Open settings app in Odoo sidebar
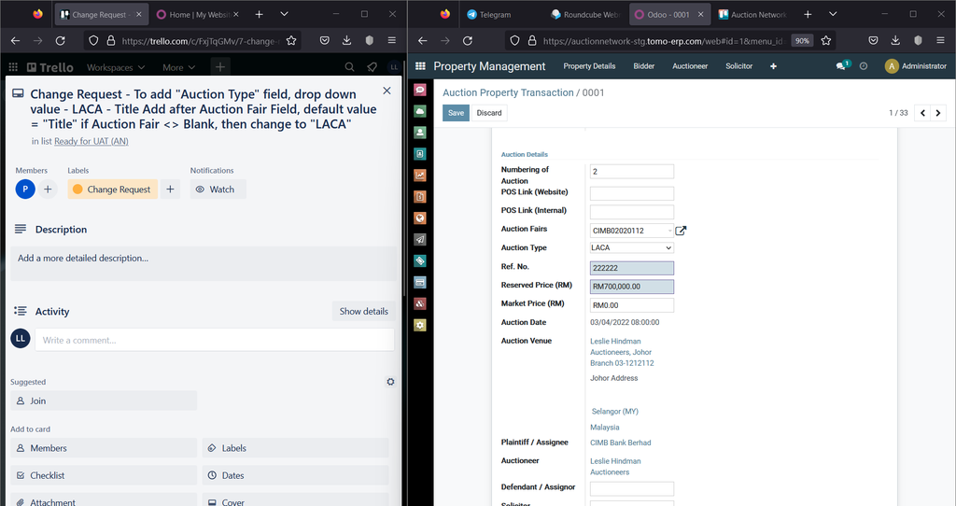Image resolution: width=956 pixels, height=506 pixels. coord(420,325)
